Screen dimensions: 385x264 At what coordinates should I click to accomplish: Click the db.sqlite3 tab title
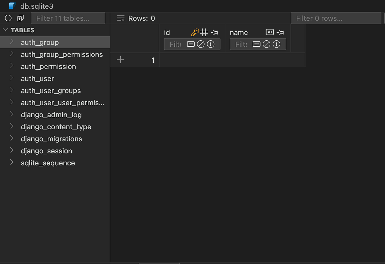(x=37, y=6)
